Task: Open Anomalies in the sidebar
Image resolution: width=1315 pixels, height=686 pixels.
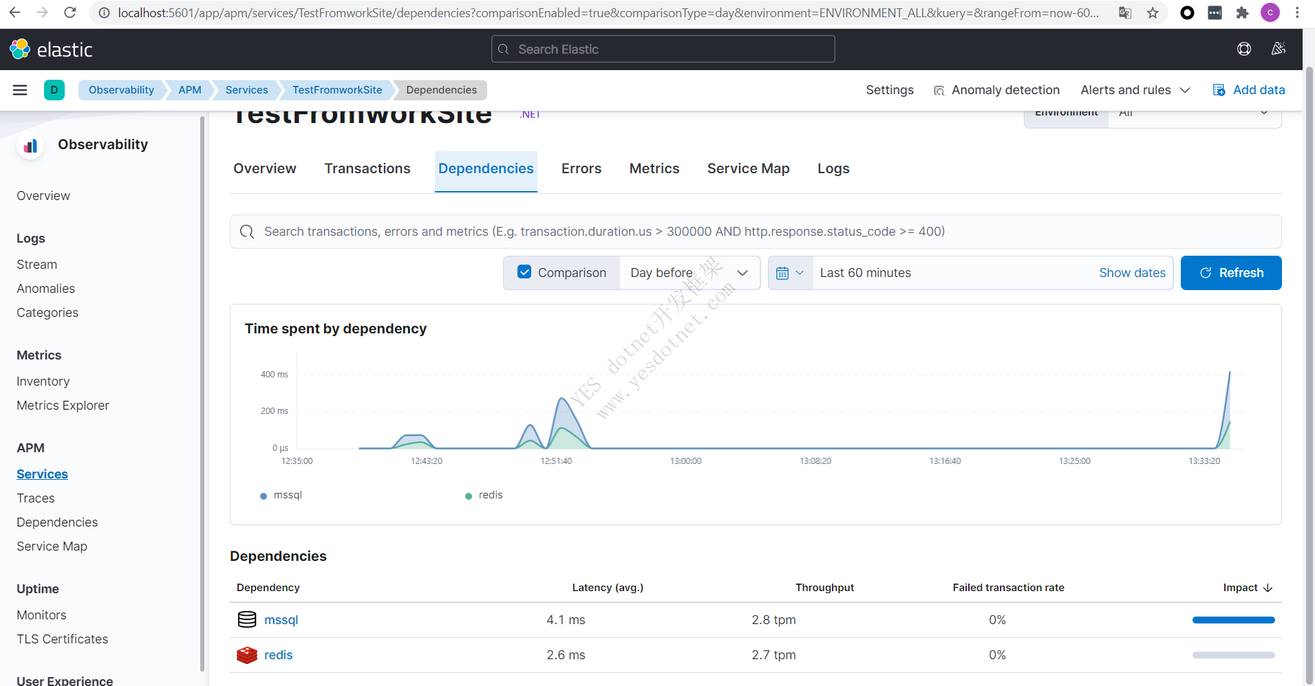Action: click(x=46, y=289)
